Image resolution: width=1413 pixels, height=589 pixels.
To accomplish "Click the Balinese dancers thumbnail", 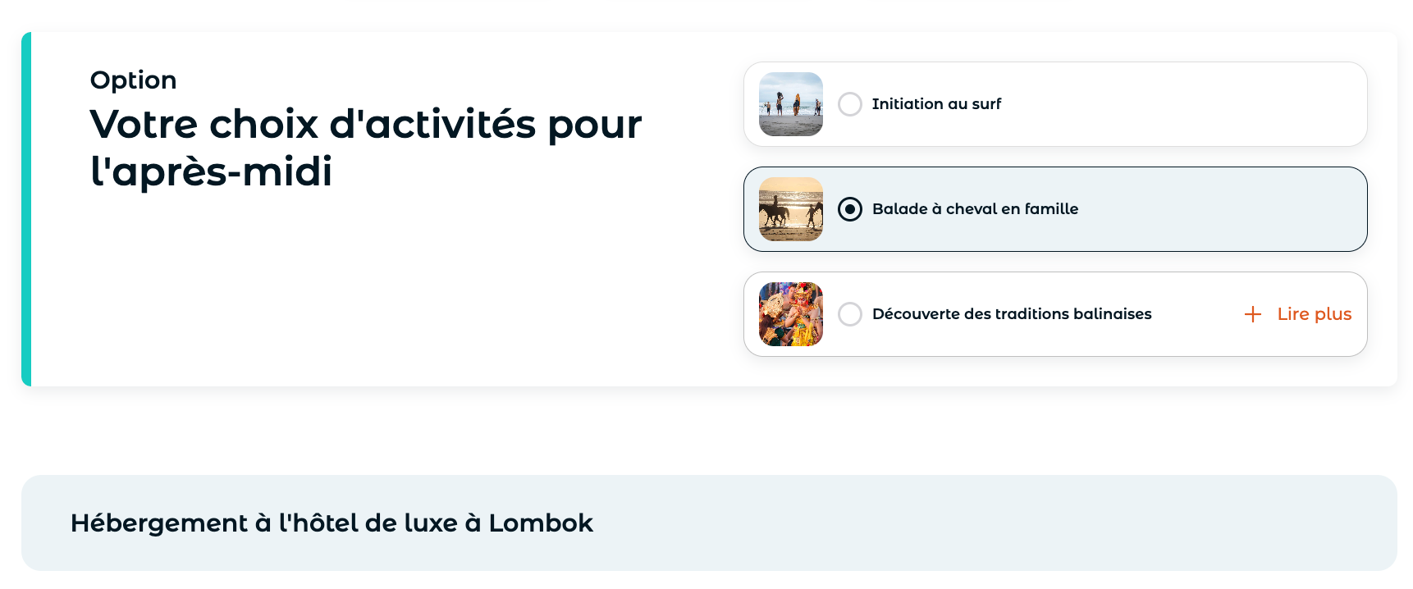I will 791,314.
